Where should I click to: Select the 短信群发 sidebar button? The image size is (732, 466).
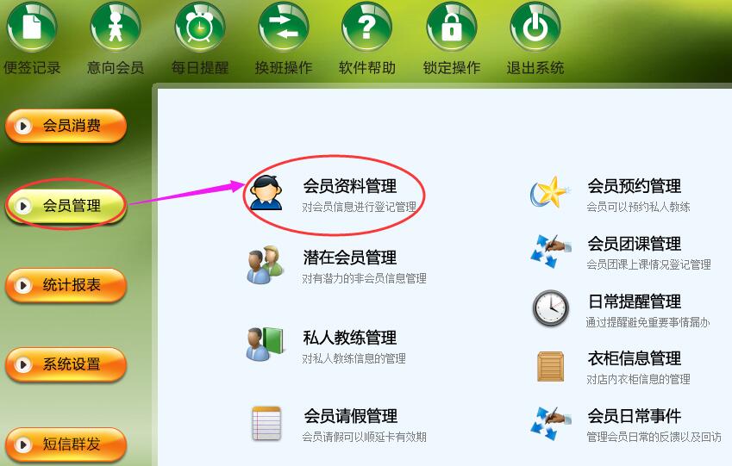[66, 444]
